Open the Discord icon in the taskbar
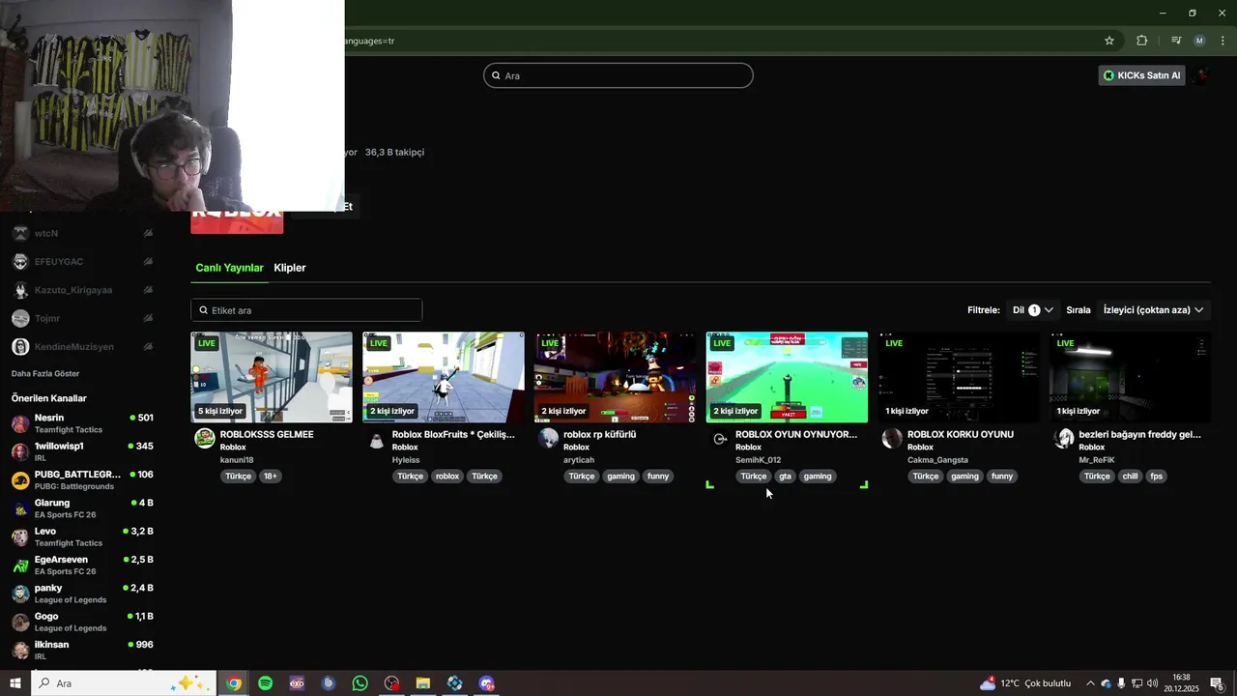Viewport: 1237px width, 696px height. point(486,683)
